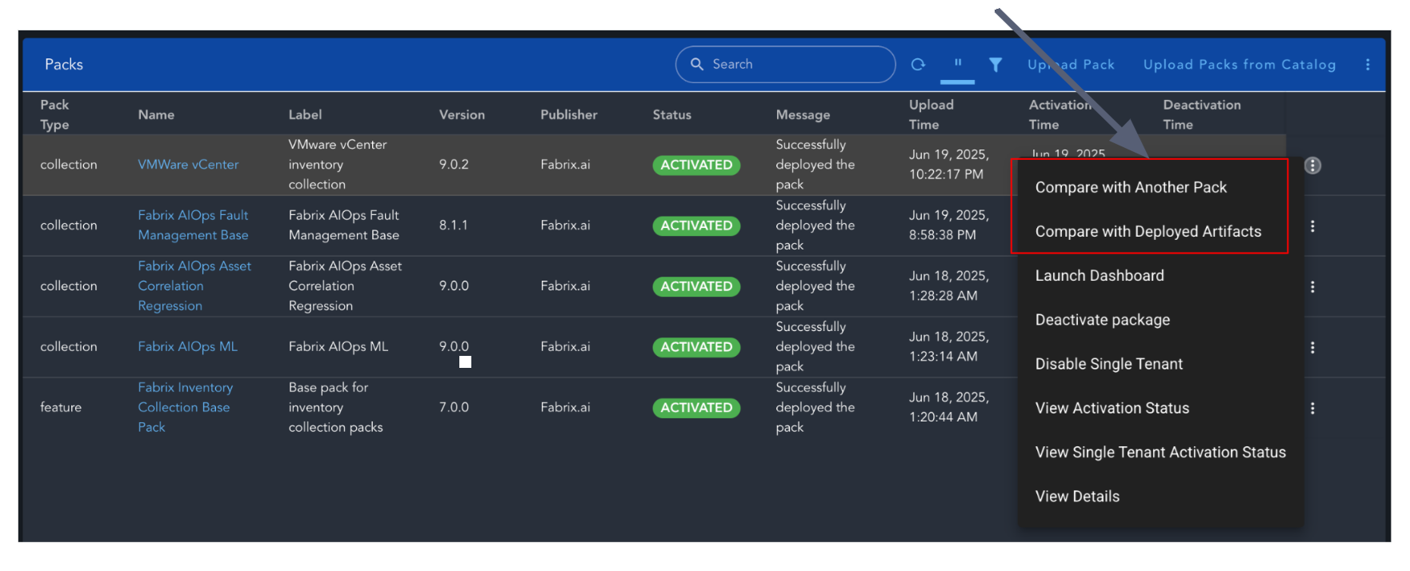Select View Details menu entry
Image resolution: width=1410 pixels, height=571 pixels.
tap(1077, 497)
